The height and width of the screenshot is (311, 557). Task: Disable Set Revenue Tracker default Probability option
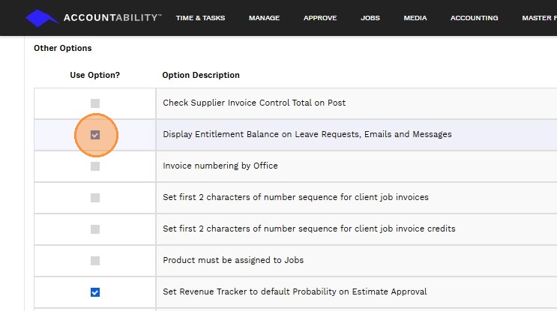[95, 292]
